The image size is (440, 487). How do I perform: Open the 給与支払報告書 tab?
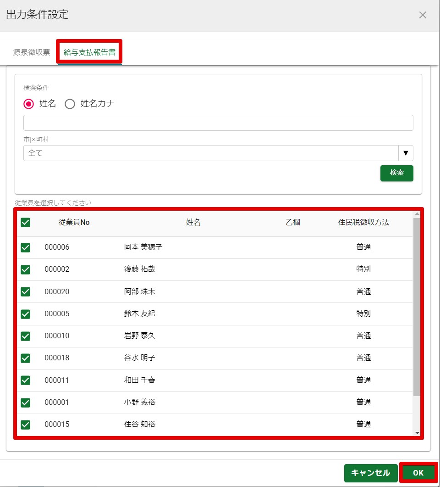click(89, 52)
